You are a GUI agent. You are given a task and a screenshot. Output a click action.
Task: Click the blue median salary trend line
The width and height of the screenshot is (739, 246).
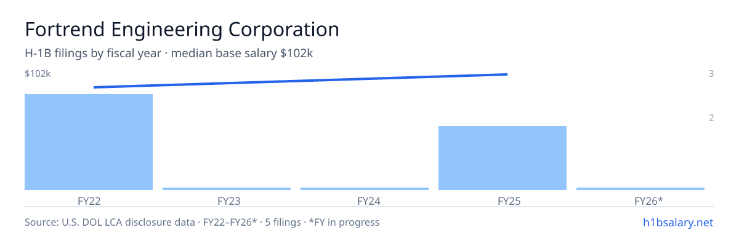coord(301,81)
